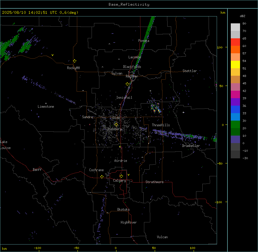Click the Ponoka town label

(x=144, y=41)
